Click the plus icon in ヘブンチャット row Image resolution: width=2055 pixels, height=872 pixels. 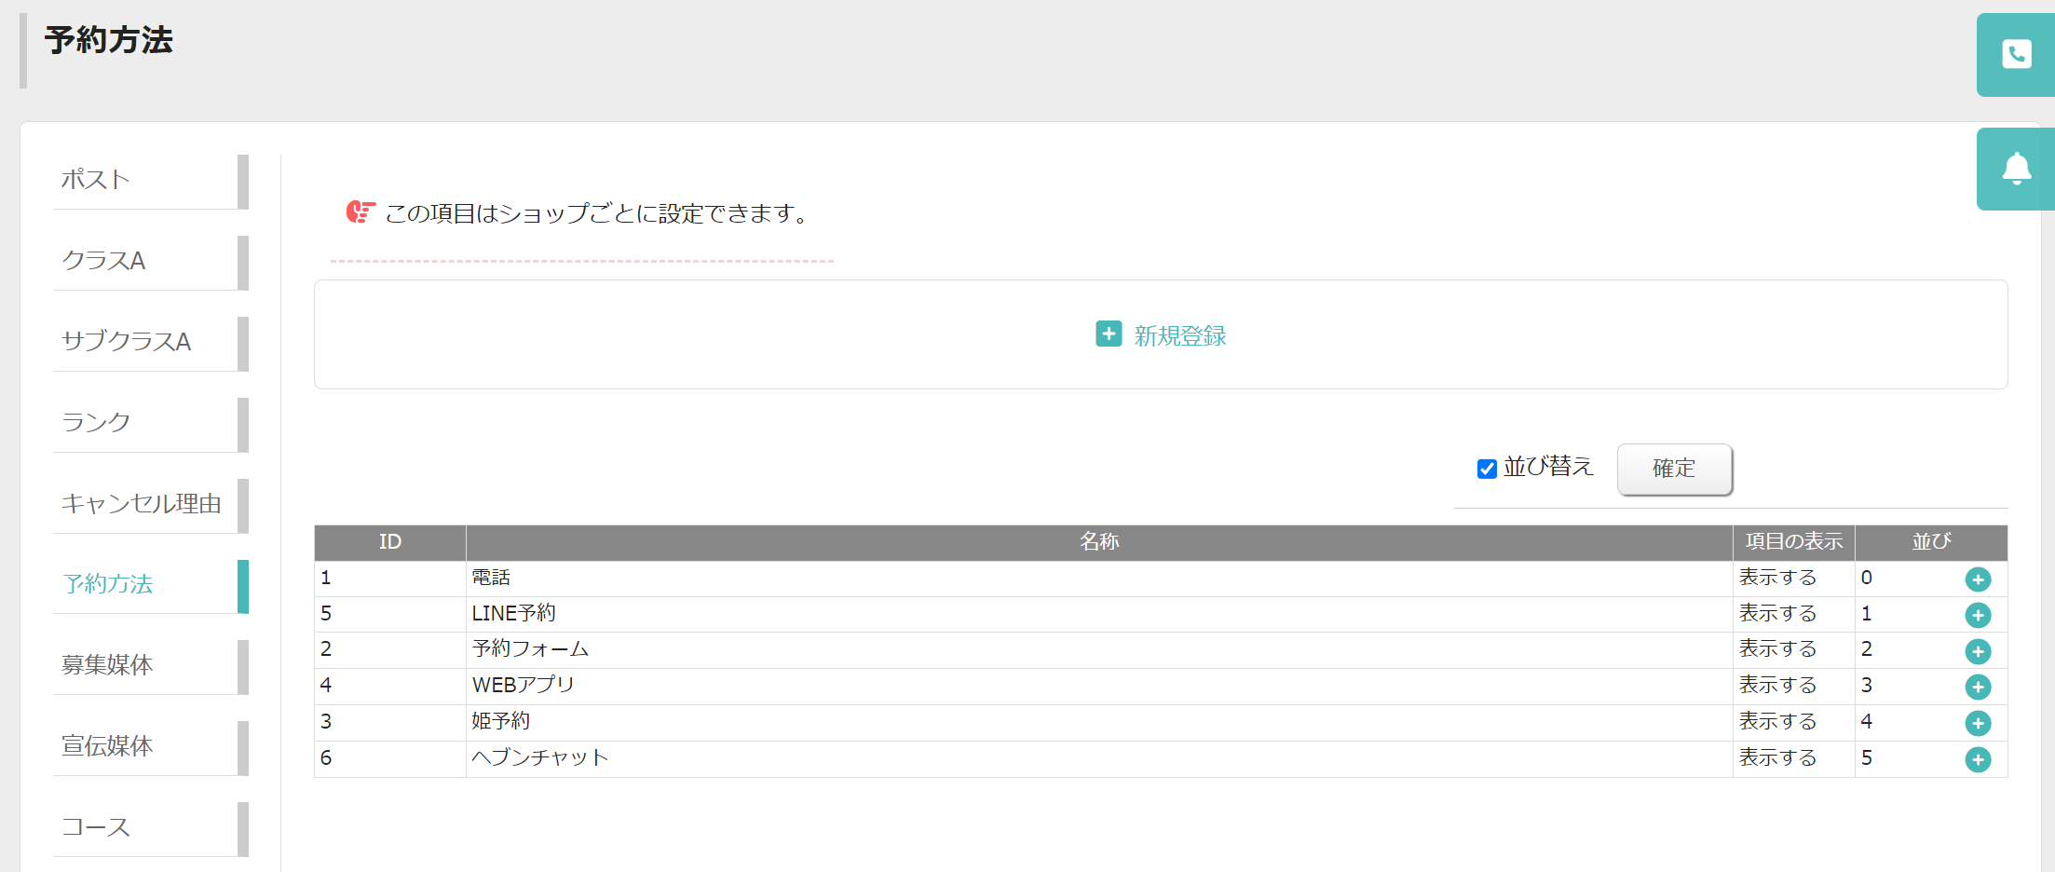pos(1978,759)
